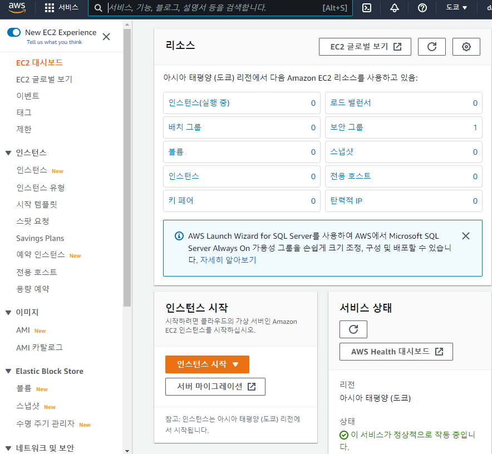Click the info icon in Launch Wizard banner

point(179,236)
